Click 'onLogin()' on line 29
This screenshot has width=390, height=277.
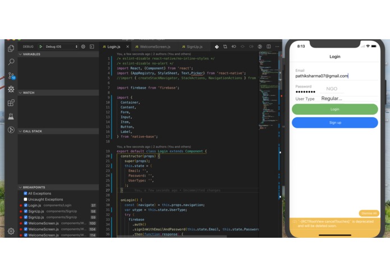(129, 200)
